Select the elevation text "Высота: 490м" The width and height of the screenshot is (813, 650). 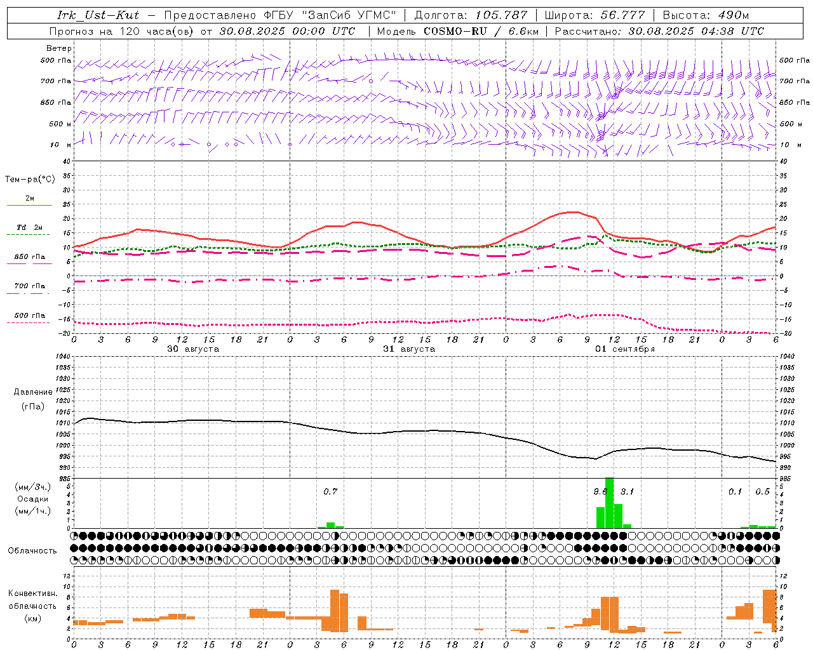tap(706, 15)
